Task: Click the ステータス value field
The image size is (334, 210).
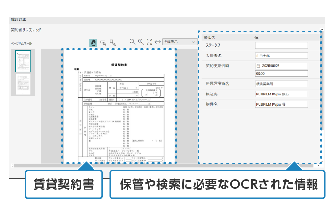Action: (x=281, y=45)
